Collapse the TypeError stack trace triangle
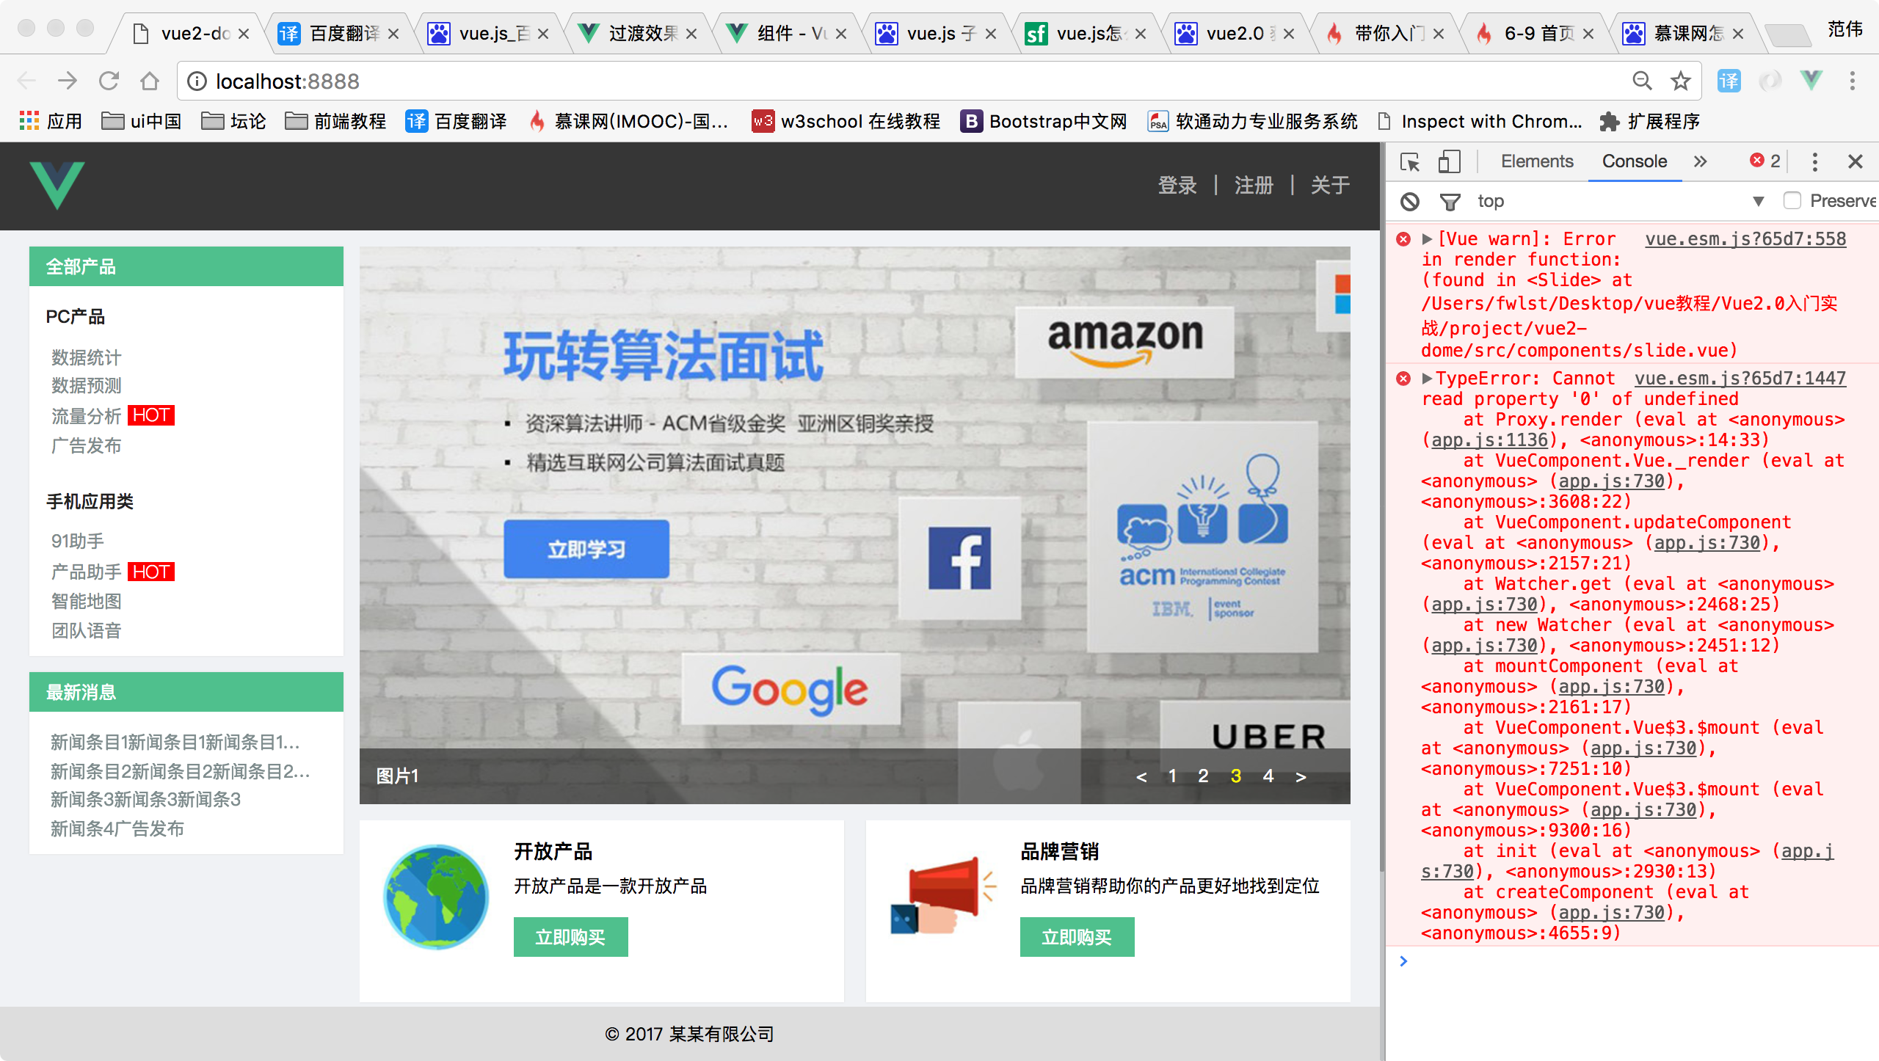The image size is (1879, 1061). tap(1427, 379)
